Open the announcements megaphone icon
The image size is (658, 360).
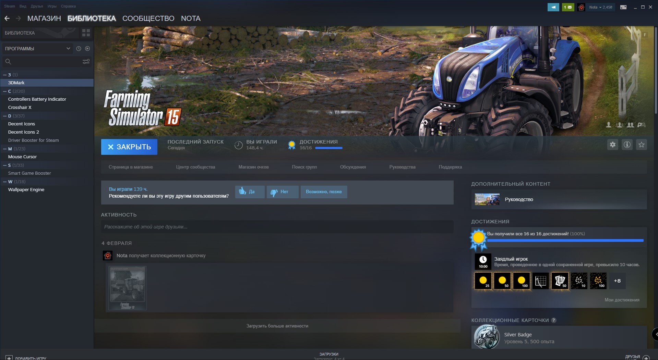(553, 7)
